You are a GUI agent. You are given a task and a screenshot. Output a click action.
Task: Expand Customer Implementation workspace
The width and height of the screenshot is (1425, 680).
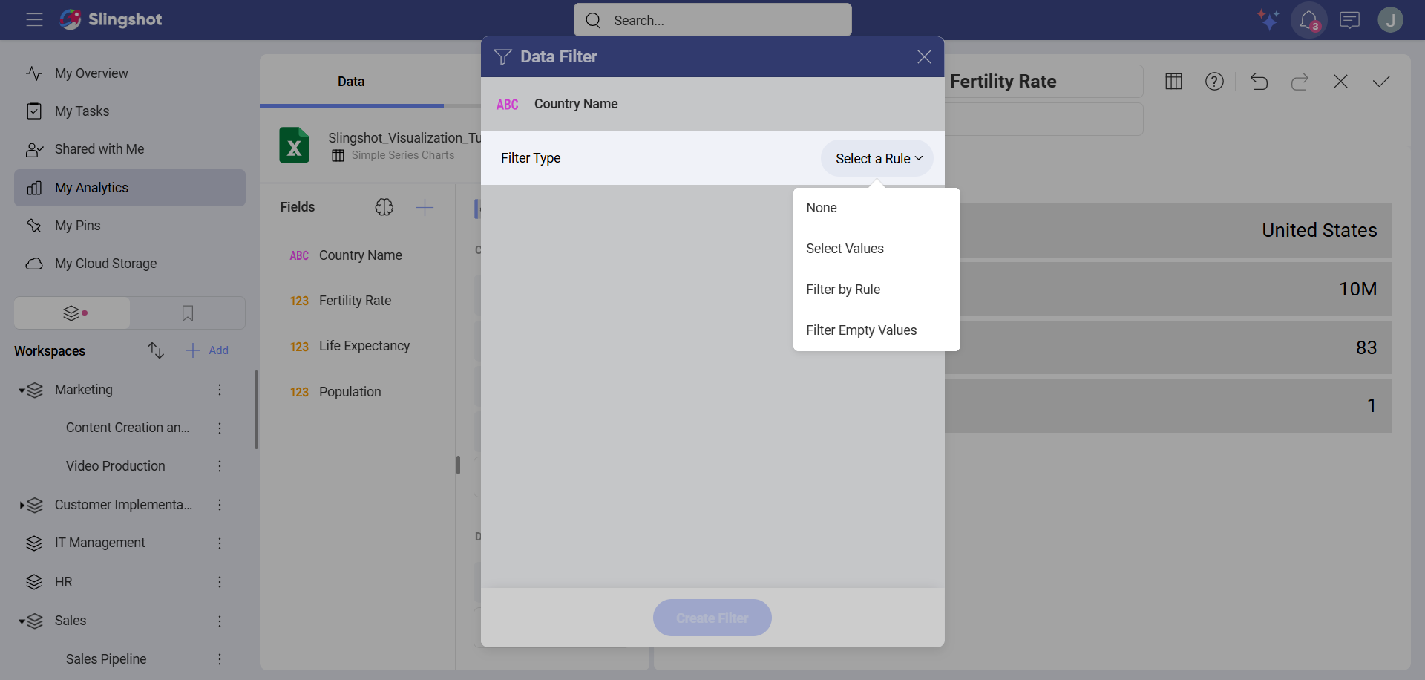[x=22, y=506]
